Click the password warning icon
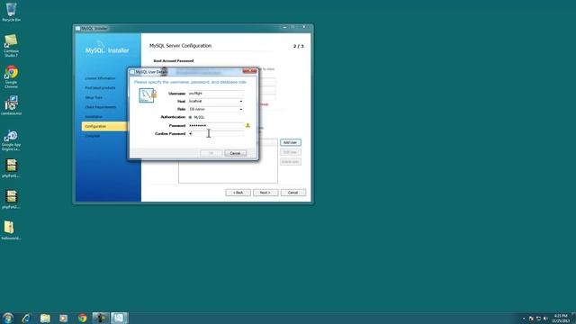This screenshot has width=576, height=324. [x=247, y=126]
